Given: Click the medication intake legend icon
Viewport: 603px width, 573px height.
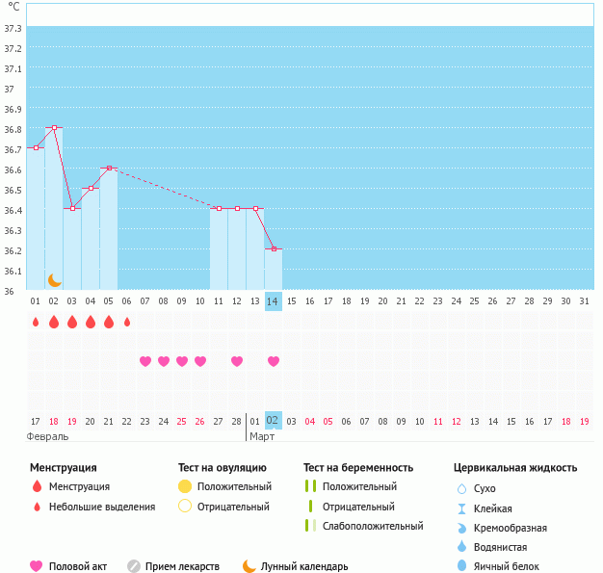Looking at the screenshot, I should (x=134, y=566).
